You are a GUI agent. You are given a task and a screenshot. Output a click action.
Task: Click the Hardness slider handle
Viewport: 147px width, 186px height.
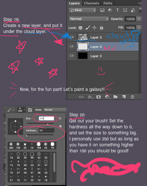(x=27, y=136)
